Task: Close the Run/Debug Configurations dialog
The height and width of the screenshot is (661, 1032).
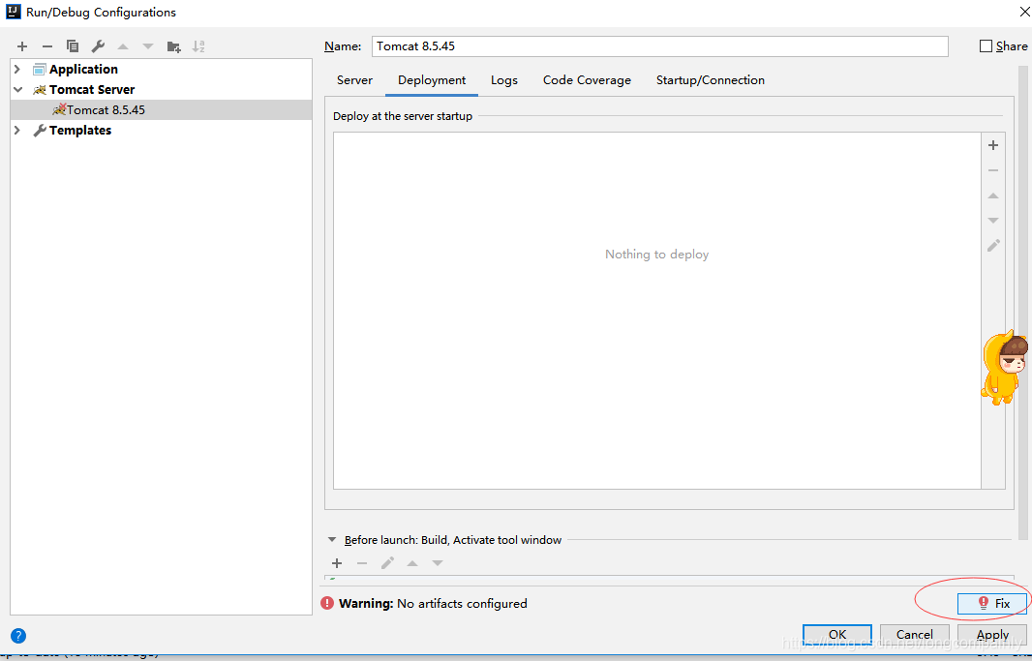Action: click(x=1024, y=12)
